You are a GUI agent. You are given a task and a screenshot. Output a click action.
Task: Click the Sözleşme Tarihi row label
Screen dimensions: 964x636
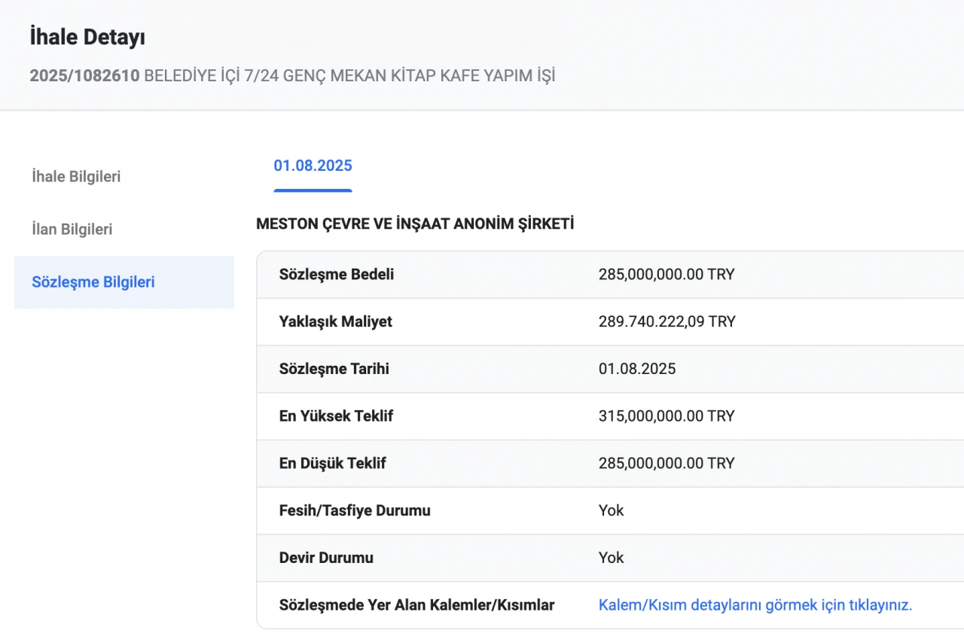334,370
